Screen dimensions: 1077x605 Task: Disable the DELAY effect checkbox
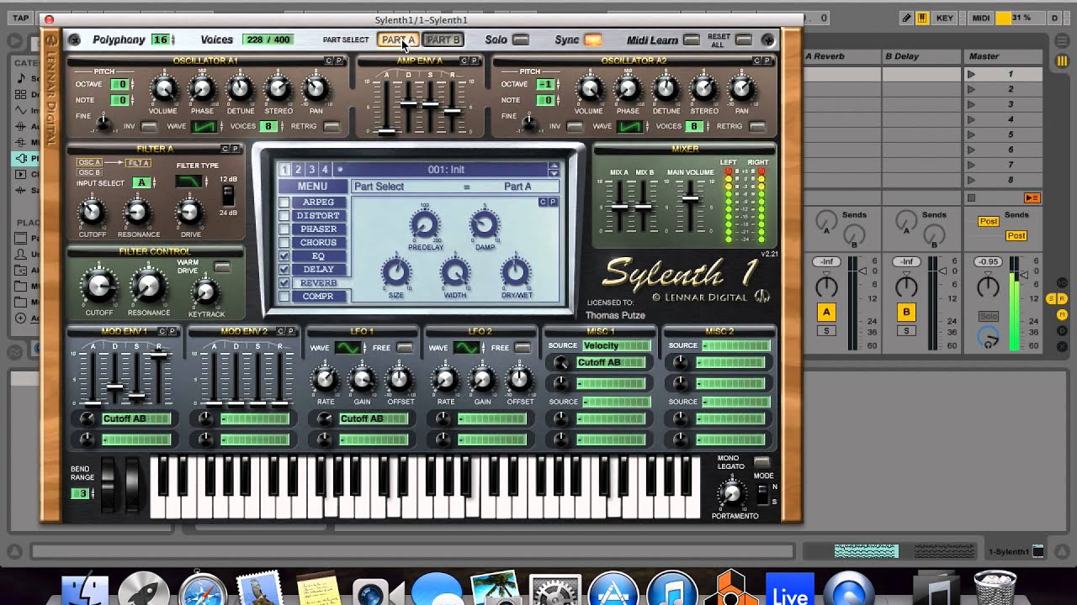pyautogui.click(x=284, y=270)
